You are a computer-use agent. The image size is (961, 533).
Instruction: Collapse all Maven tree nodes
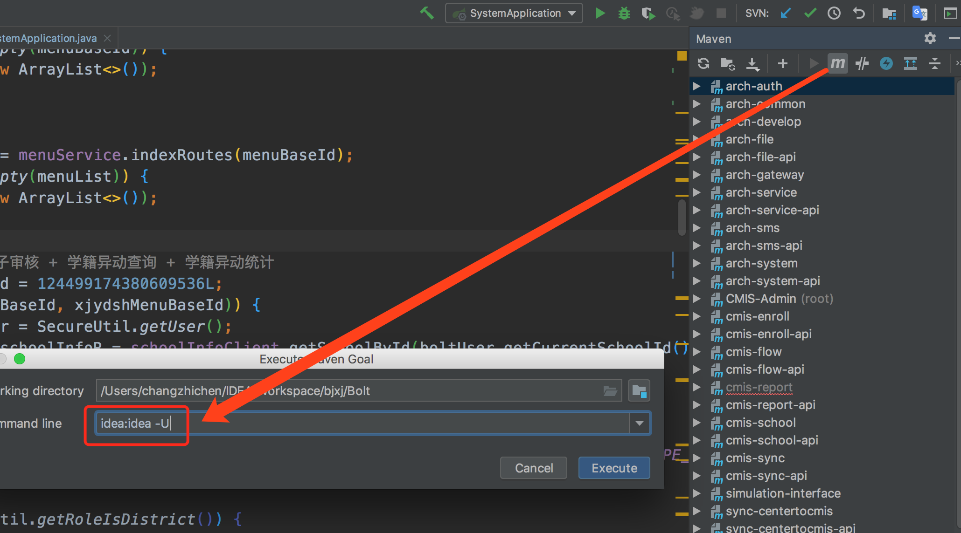point(935,63)
